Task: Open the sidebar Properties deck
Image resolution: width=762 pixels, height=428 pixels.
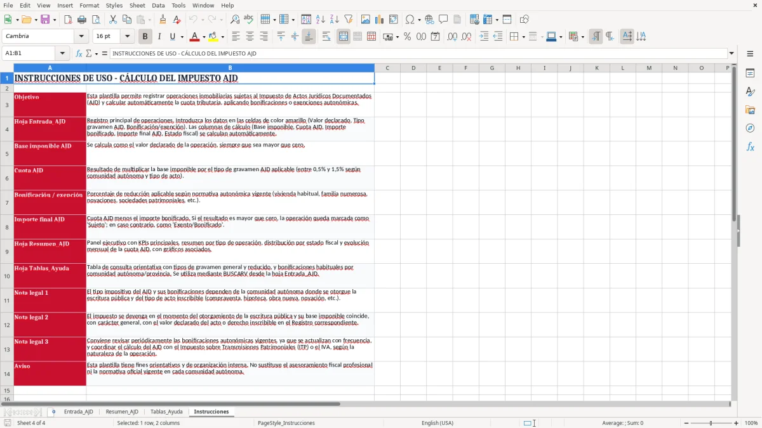Action: click(750, 74)
